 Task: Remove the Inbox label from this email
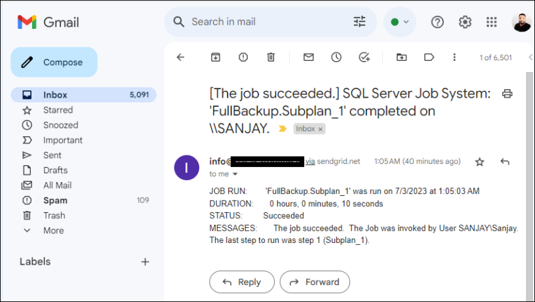pos(321,130)
